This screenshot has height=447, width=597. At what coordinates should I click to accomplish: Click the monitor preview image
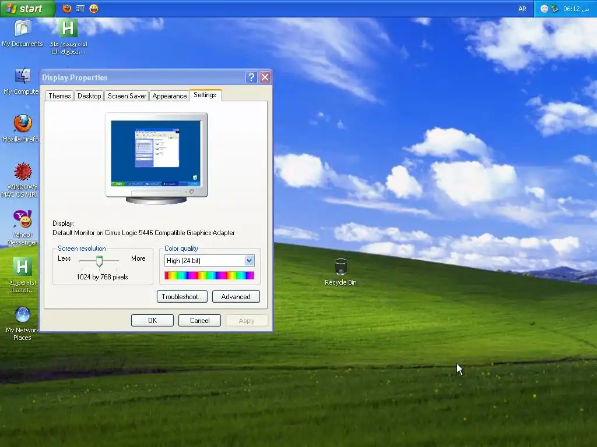[x=156, y=158]
